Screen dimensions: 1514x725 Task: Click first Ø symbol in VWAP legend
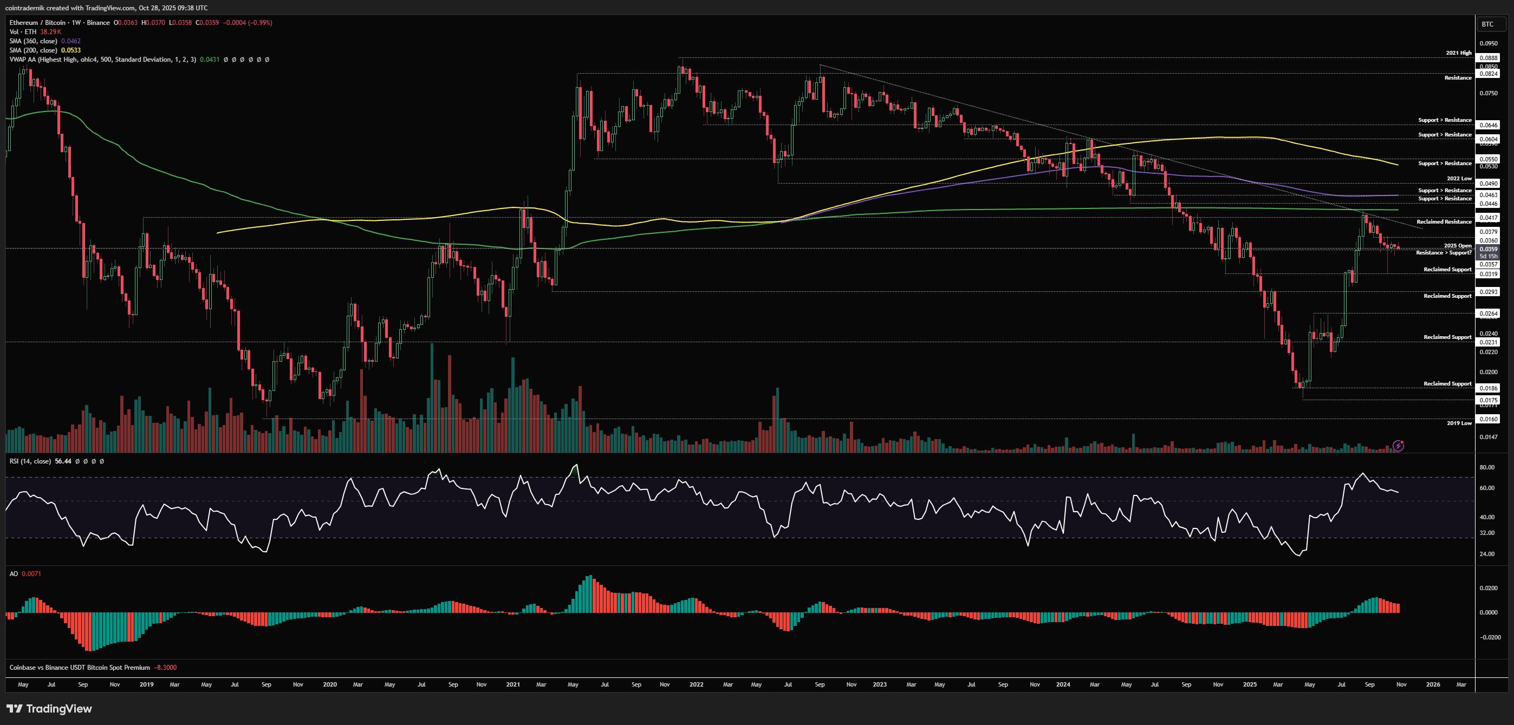point(226,60)
